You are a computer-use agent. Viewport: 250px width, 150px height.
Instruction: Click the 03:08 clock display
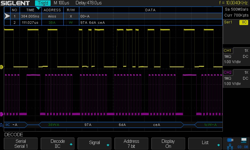tap(243, 147)
